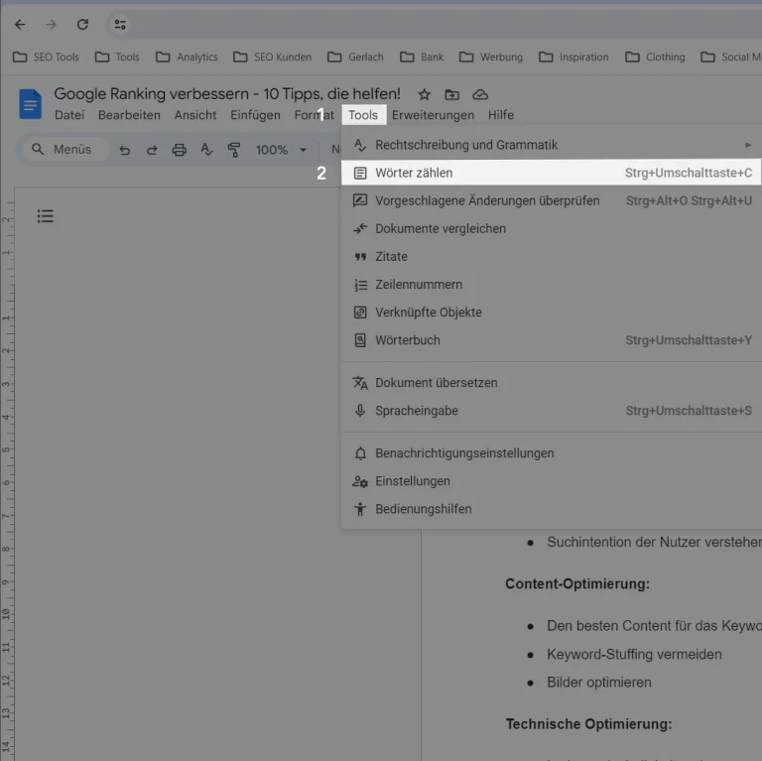Open the zoom 100% dropdown
Viewport: 762px width, 761px height.
281,150
